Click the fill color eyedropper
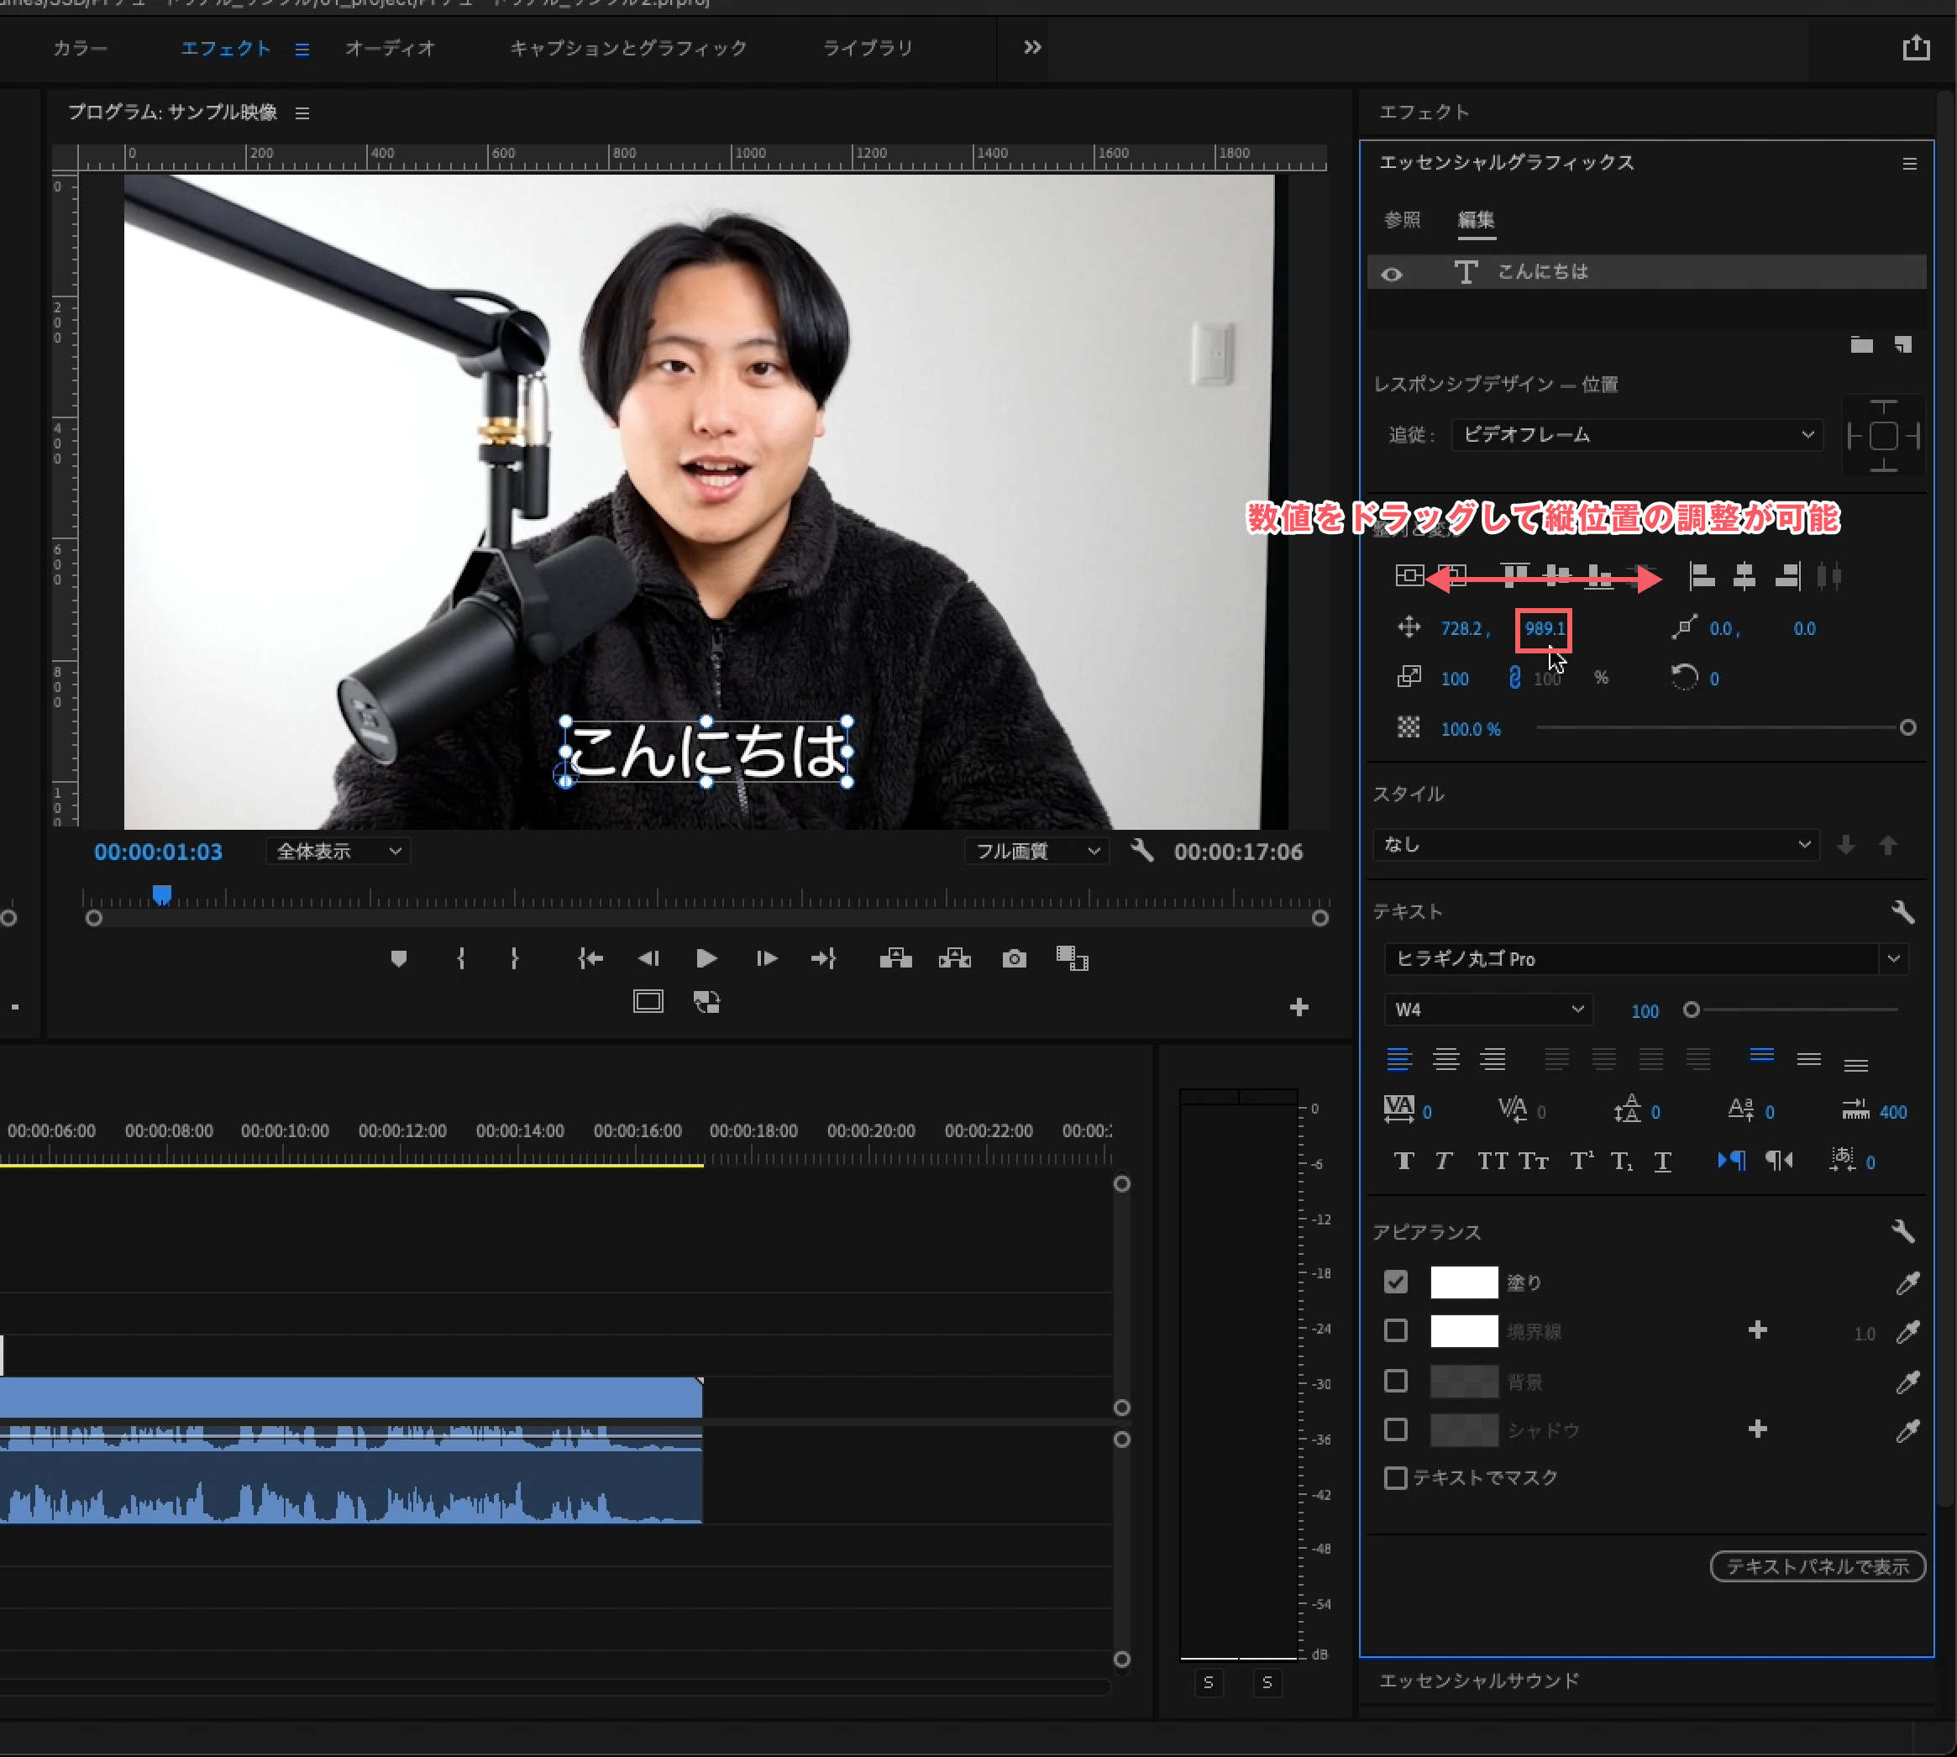Viewport: 1957px width, 1757px height. [1907, 1282]
